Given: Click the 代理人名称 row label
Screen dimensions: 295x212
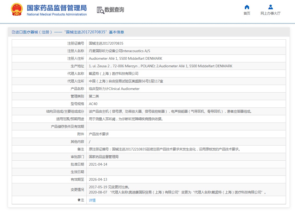Looking at the screenshot, I should point(76,74).
